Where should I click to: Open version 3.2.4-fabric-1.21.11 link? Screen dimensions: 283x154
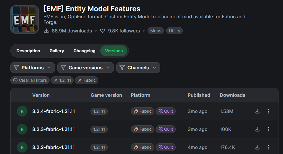pos(54,111)
